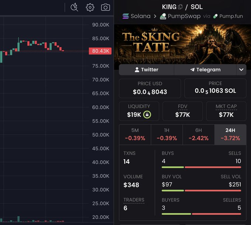Click the 80.43K current price tag
Image resolution: width=251 pixels, height=225 pixels.
click(x=100, y=51)
